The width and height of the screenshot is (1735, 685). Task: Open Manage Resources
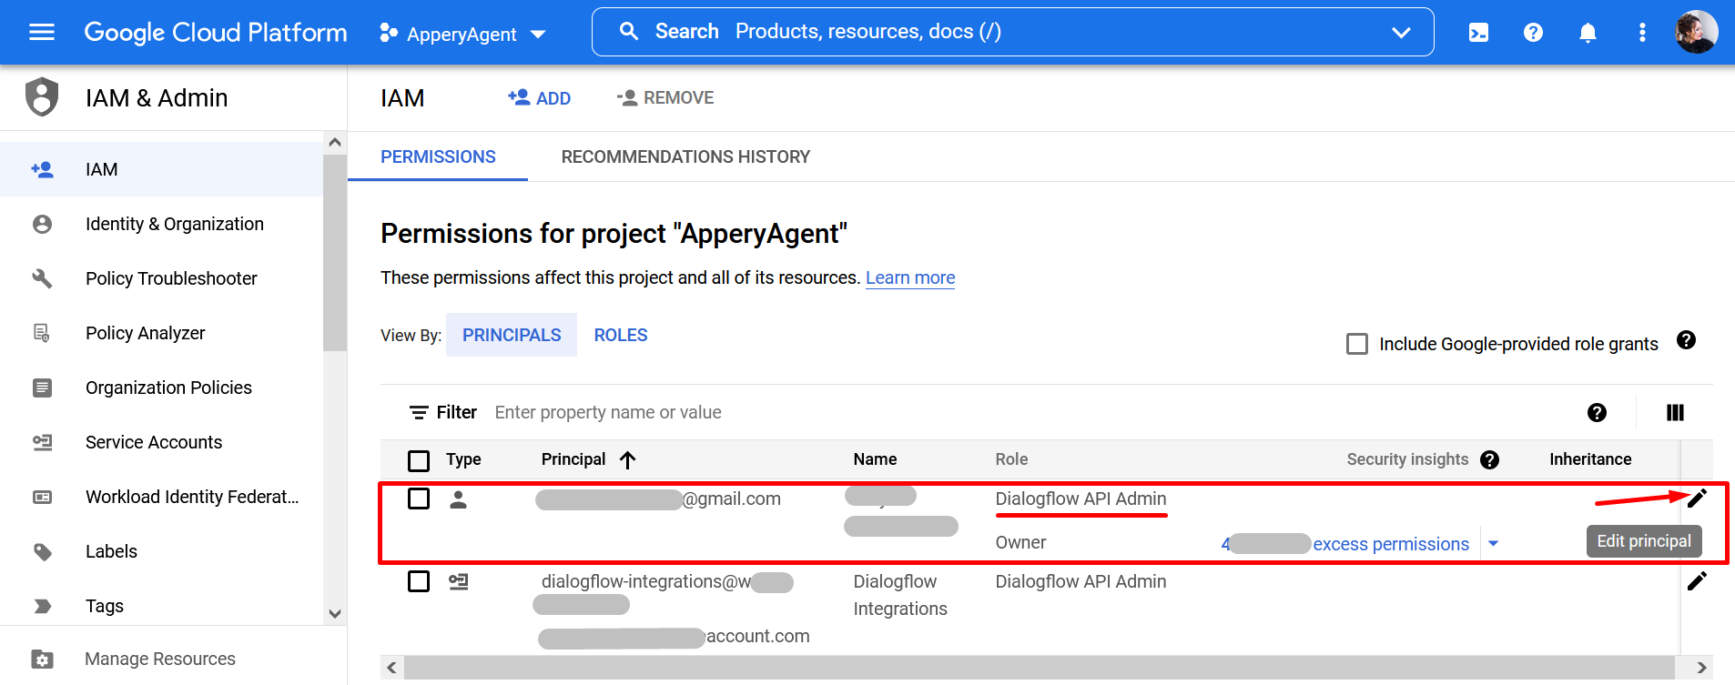click(173, 659)
